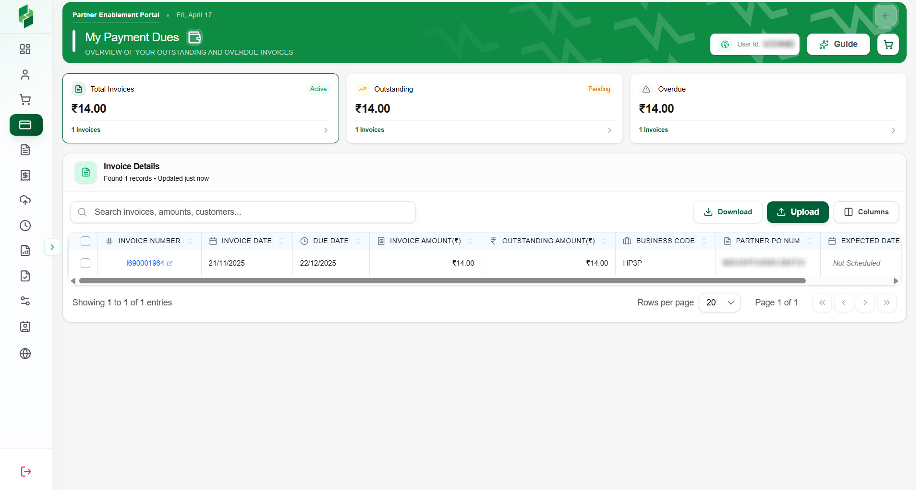Open the cloud upload sidebar icon

pos(25,200)
